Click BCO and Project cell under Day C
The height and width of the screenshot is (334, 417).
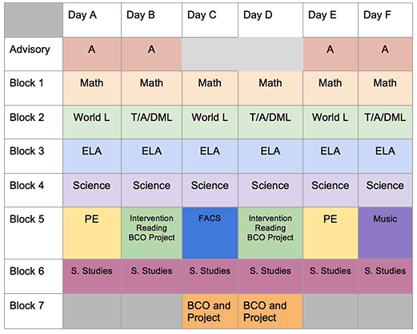(x=210, y=312)
